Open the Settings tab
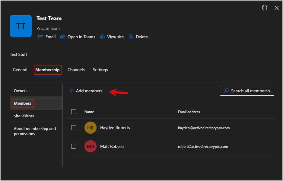The image size is (283, 181). pyautogui.click(x=100, y=70)
